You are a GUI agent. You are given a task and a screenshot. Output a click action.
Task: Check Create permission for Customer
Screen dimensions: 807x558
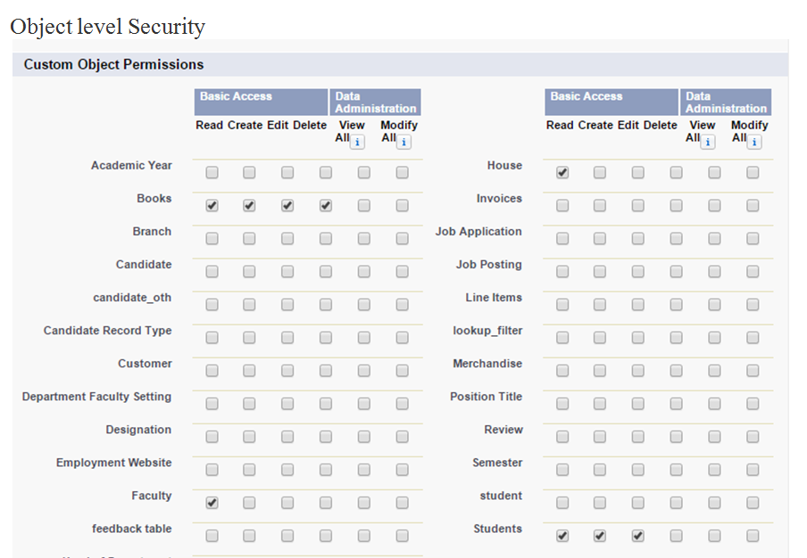click(x=249, y=371)
